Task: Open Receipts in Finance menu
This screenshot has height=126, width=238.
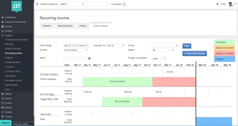Action: (9, 44)
